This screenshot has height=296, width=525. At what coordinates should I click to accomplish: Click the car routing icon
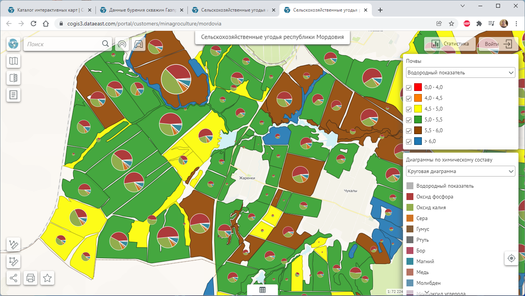(x=139, y=44)
